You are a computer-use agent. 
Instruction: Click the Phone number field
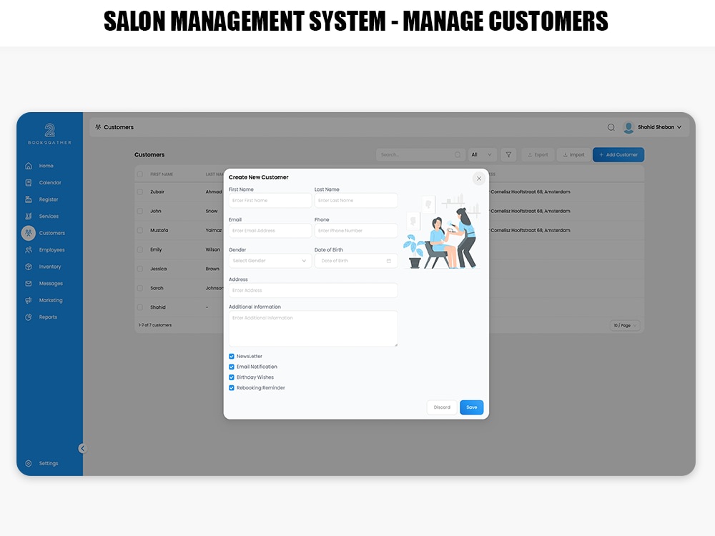pyautogui.click(x=356, y=231)
